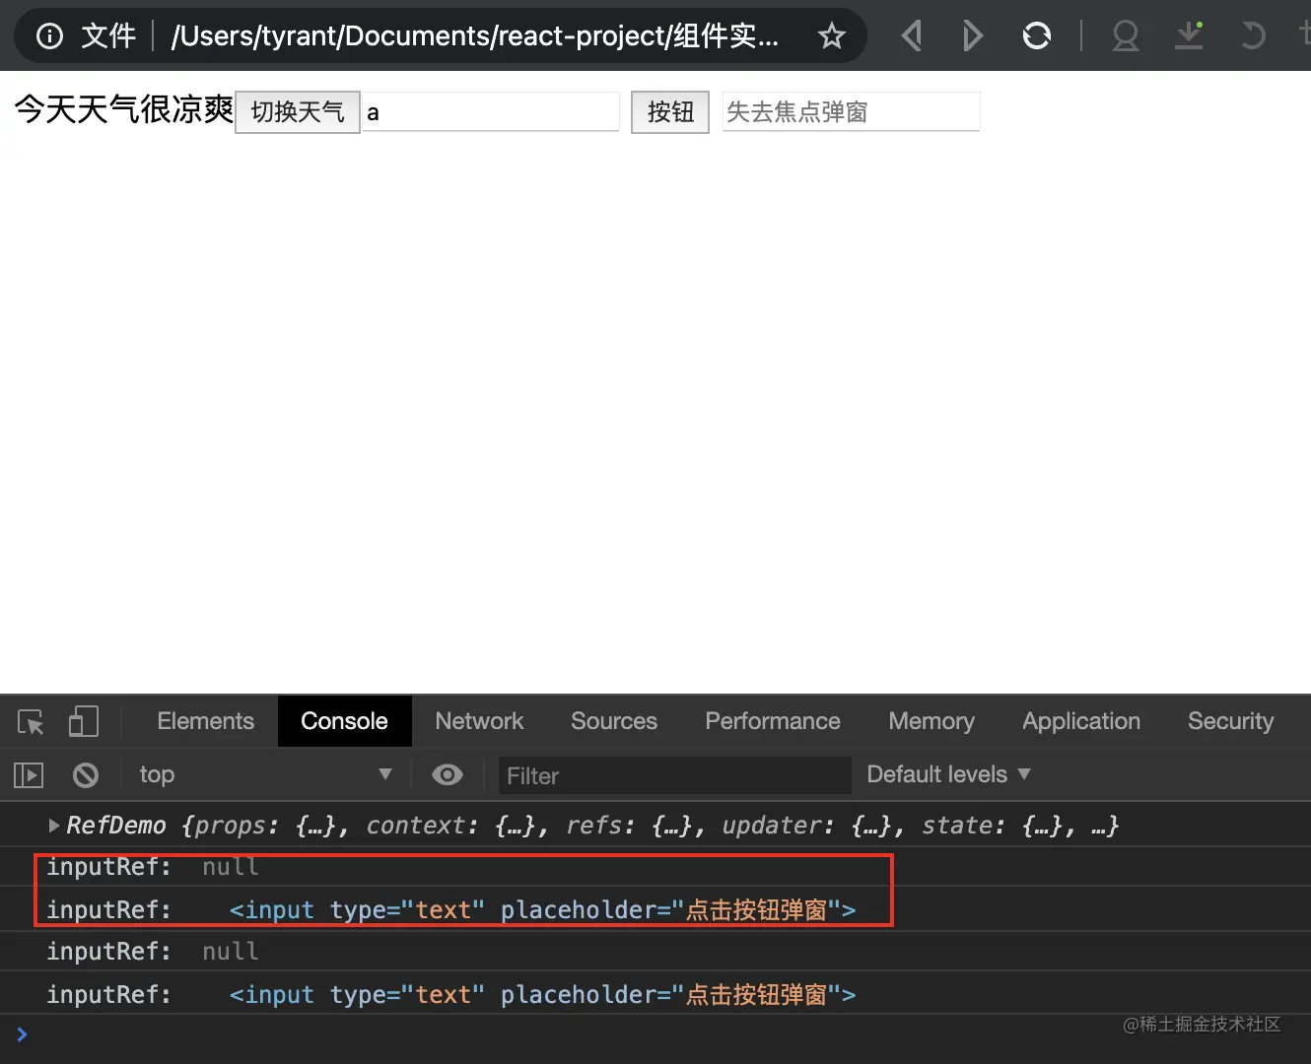Open the Application tab
The width and height of the screenshot is (1311, 1064).
[1081, 721]
